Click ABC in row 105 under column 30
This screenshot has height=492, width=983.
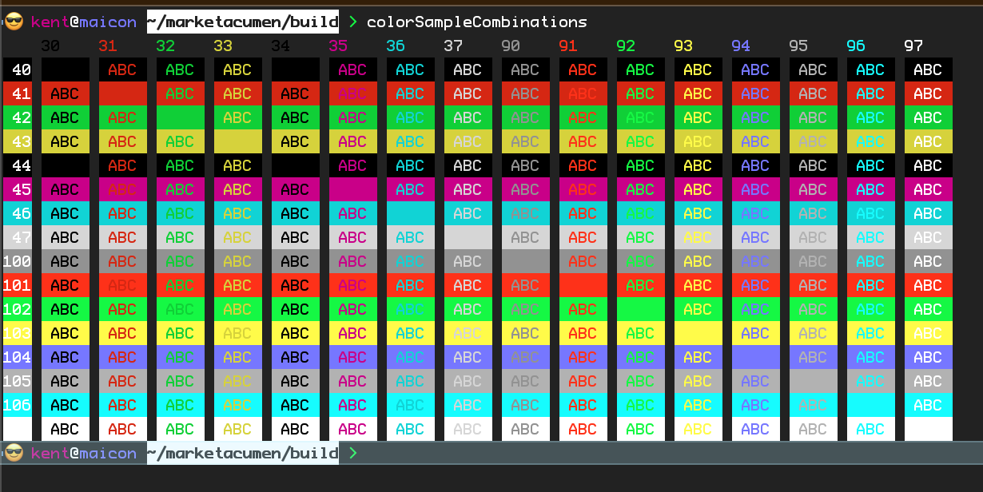65,381
